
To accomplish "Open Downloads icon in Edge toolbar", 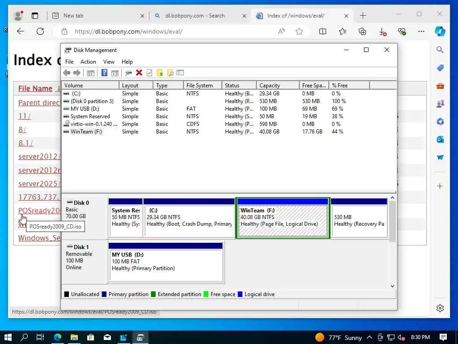I will coord(382,32).
